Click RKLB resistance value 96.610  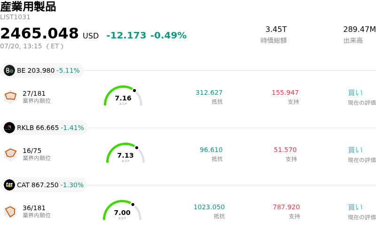click(211, 150)
